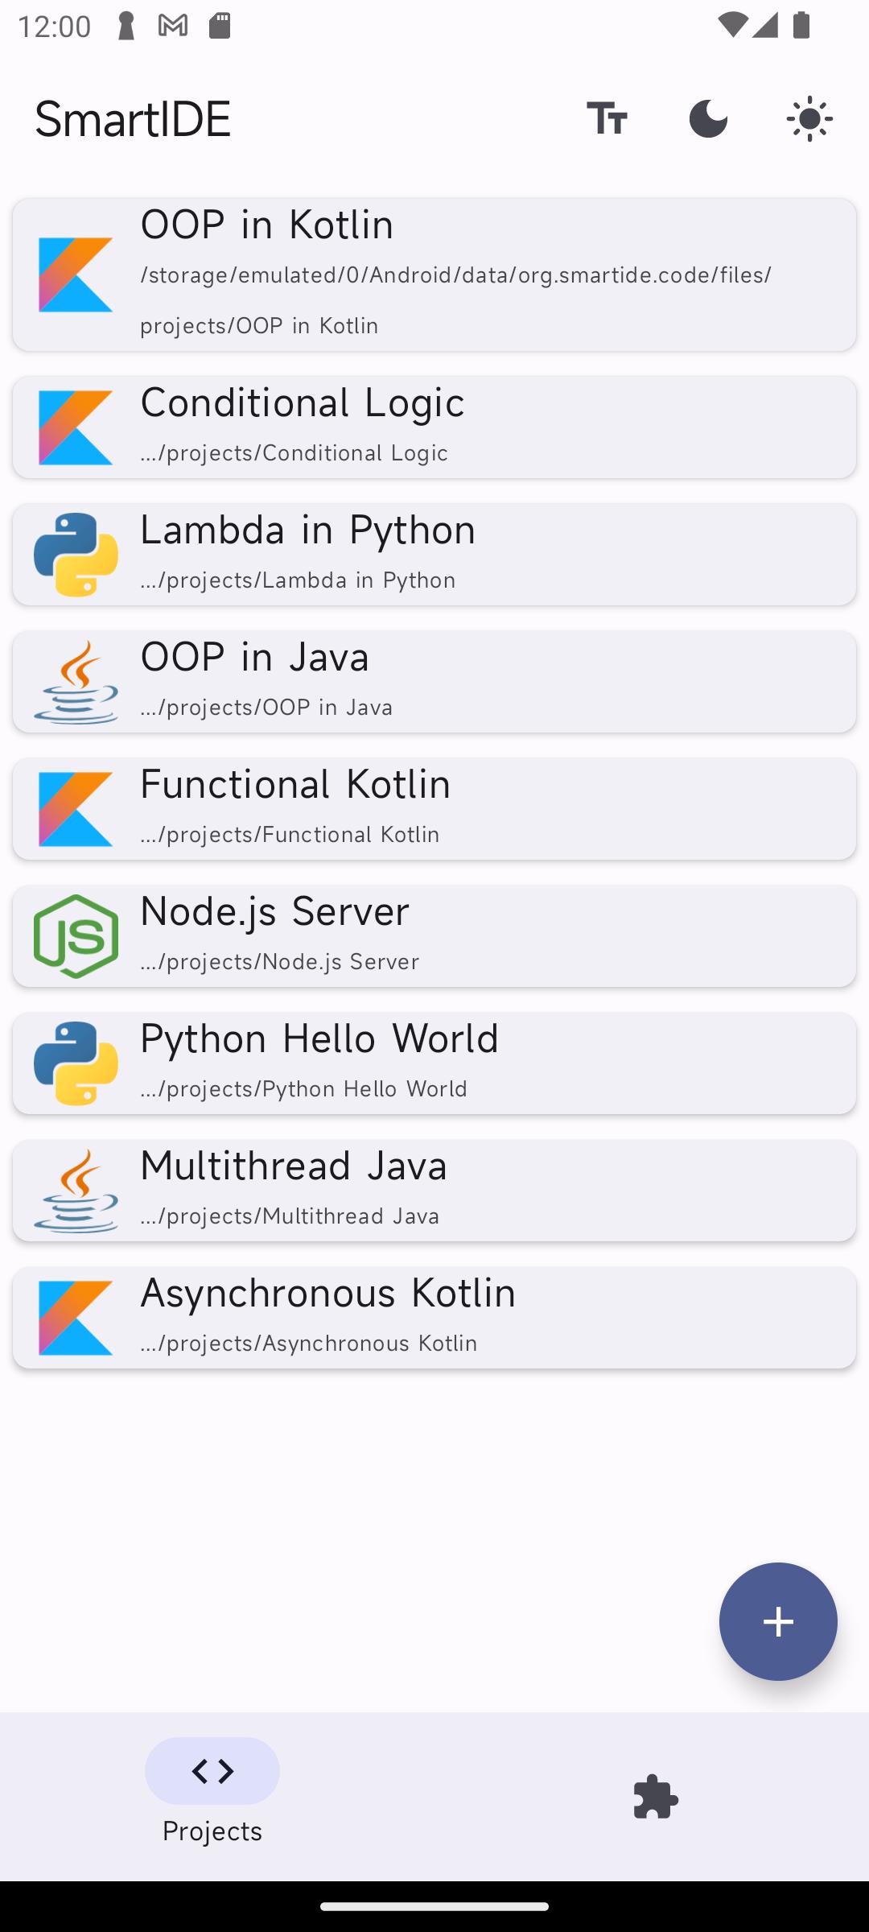Open the Lambda in Python project title
Image resolution: width=869 pixels, height=1932 pixels.
(308, 530)
